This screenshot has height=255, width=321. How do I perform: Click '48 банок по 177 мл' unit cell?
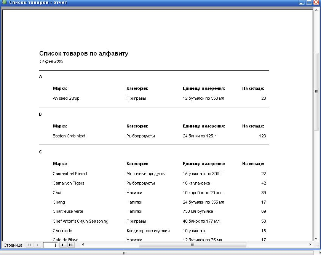click(201, 221)
